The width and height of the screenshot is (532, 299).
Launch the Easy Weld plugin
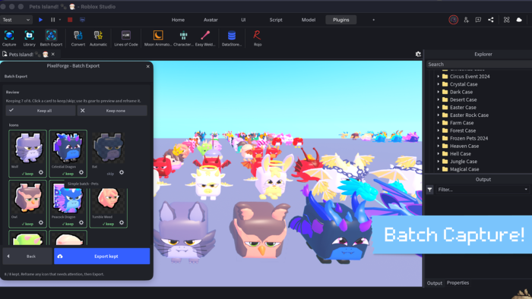(205, 38)
